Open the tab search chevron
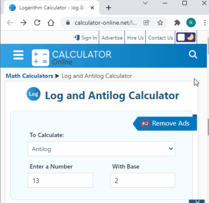Viewport: 209px width, 203px height. (145, 3)
